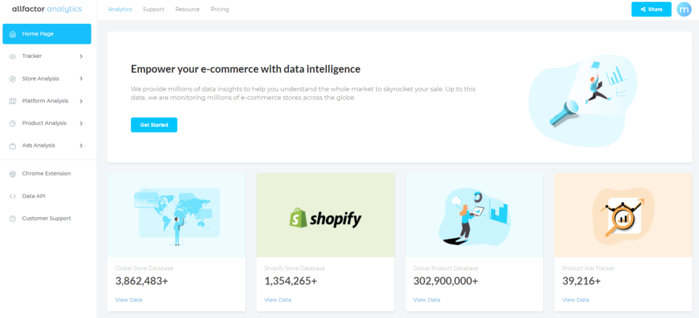Open the user profile avatar

click(684, 10)
